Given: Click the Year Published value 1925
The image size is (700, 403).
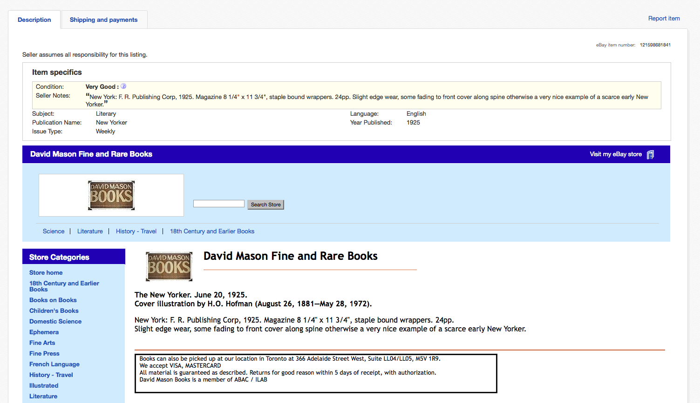Looking at the screenshot, I should point(413,122).
